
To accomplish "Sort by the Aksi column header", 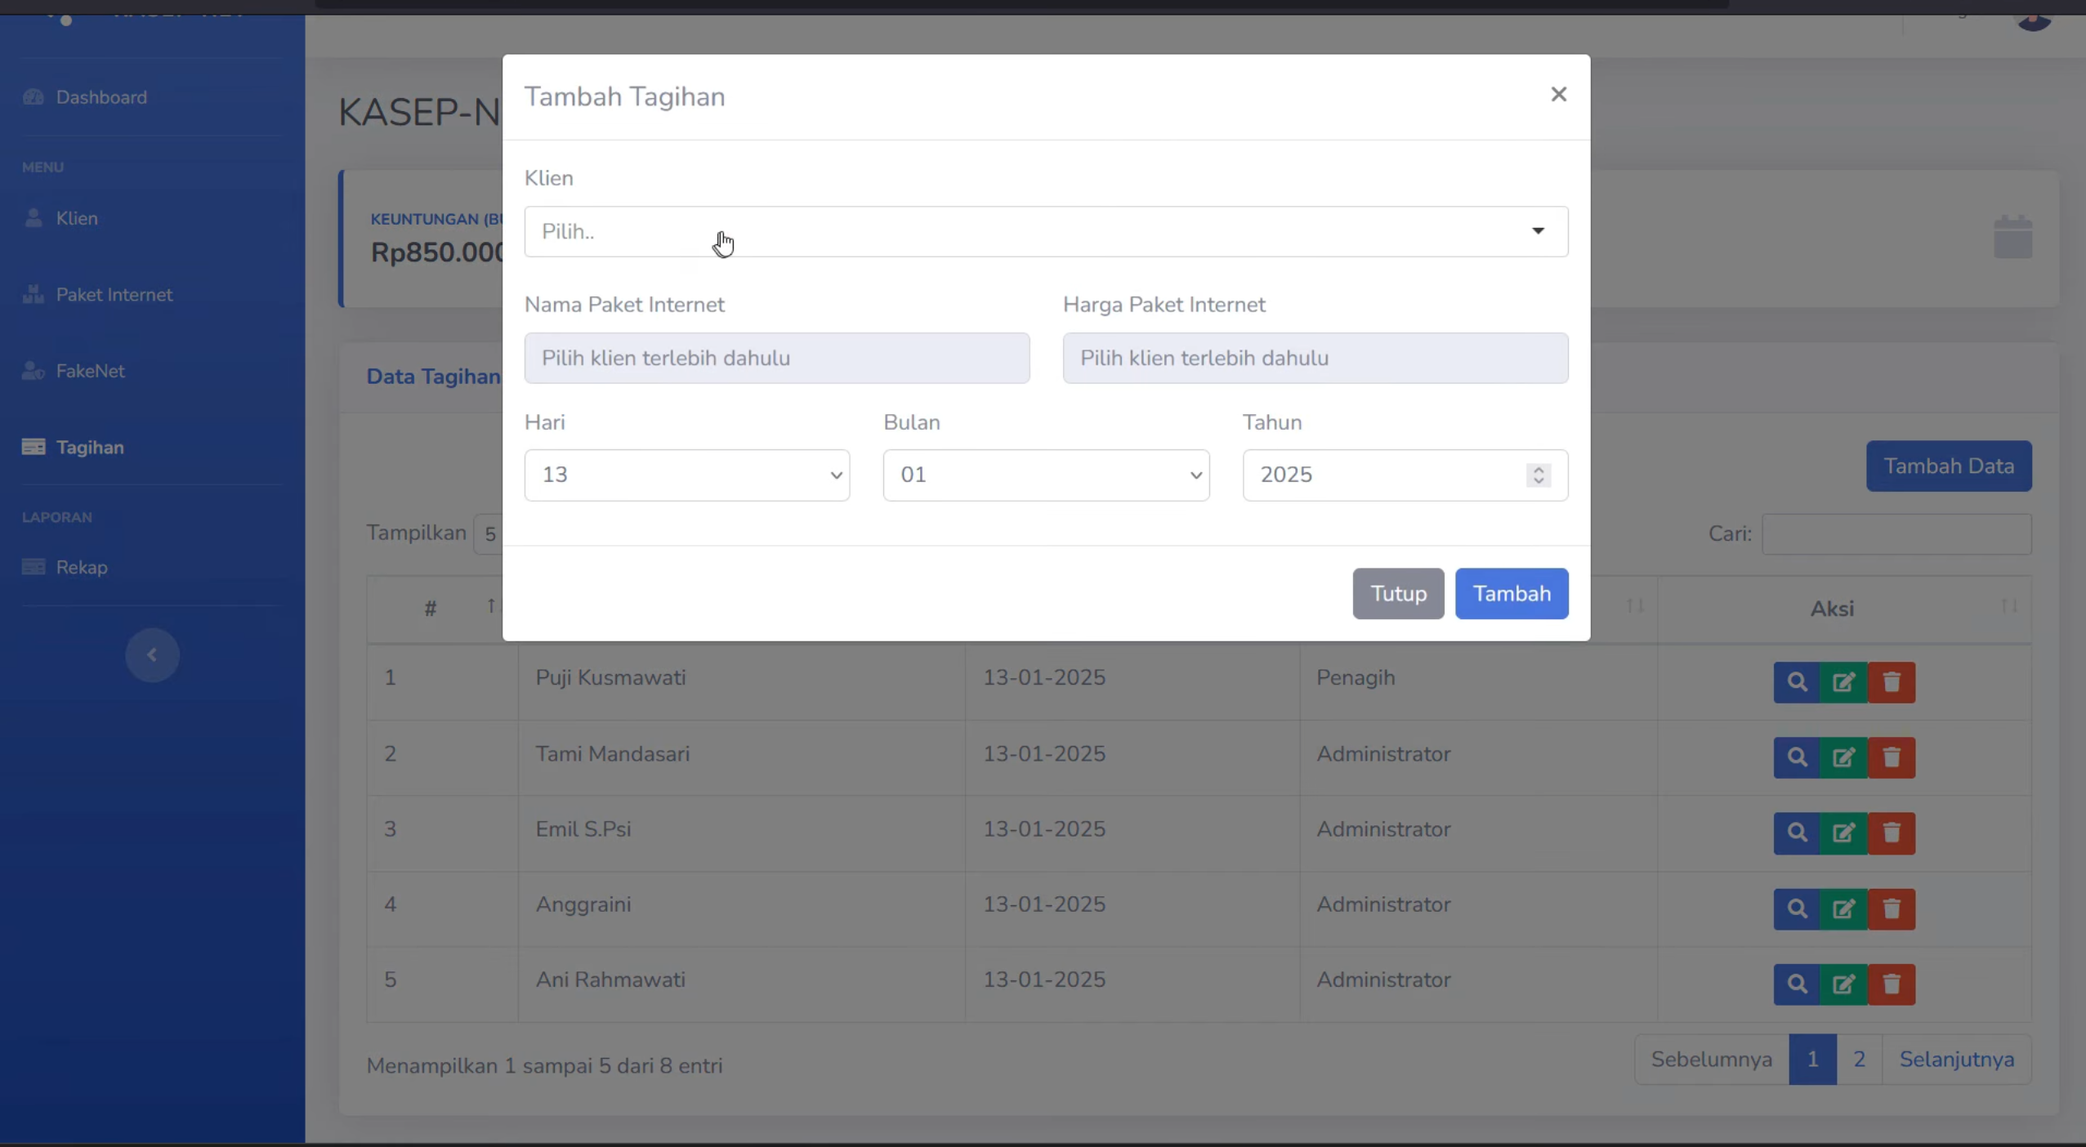I will [1844, 609].
